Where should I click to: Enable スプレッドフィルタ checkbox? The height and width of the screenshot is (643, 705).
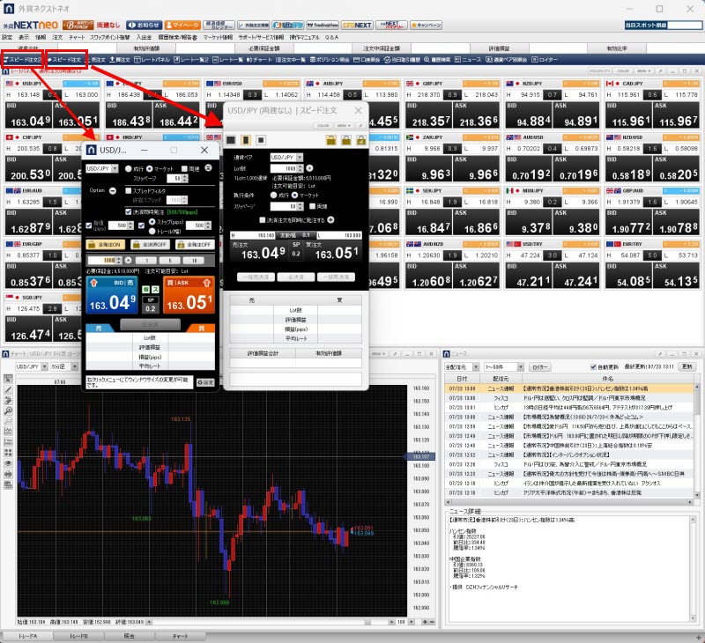[x=129, y=191]
